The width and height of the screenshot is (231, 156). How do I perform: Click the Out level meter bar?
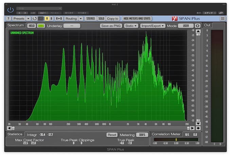pos(217,86)
